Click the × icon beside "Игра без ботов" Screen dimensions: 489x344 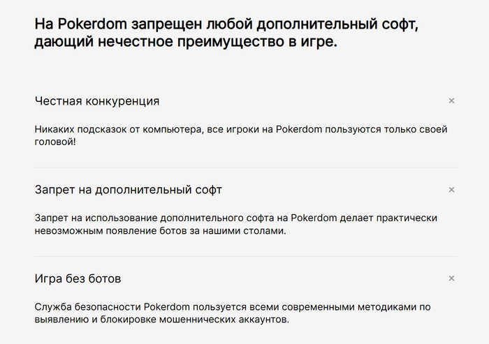pyautogui.click(x=451, y=278)
